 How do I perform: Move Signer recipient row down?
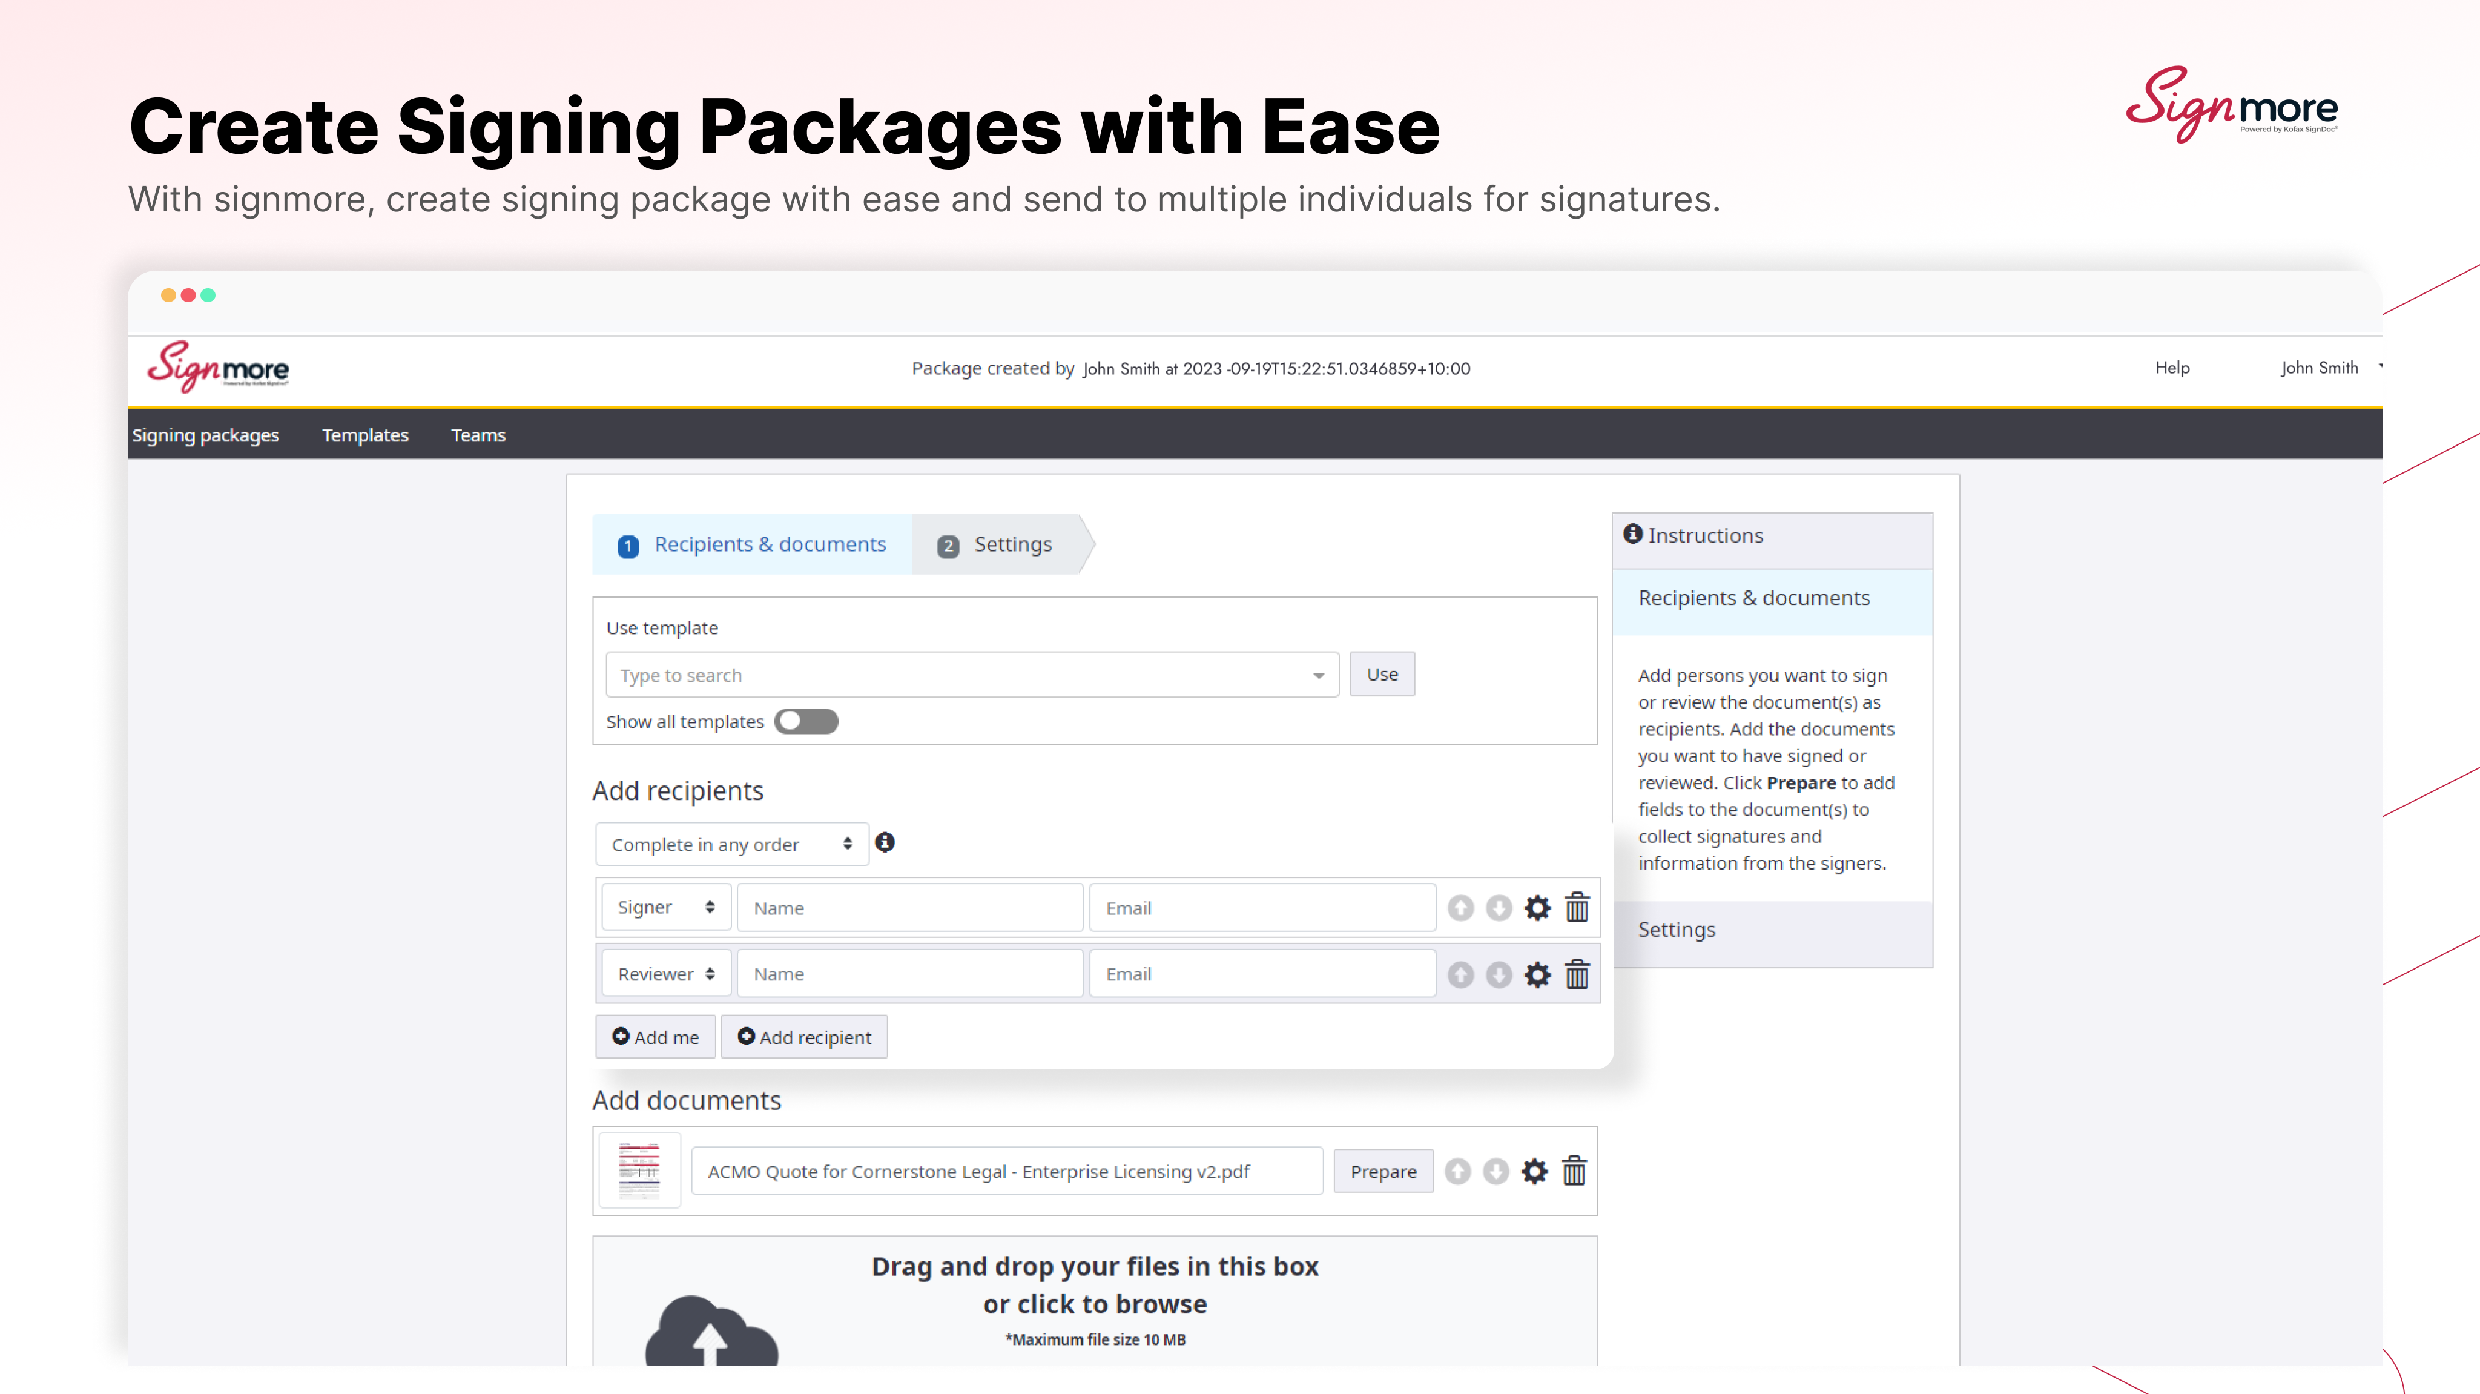[1499, 908]
